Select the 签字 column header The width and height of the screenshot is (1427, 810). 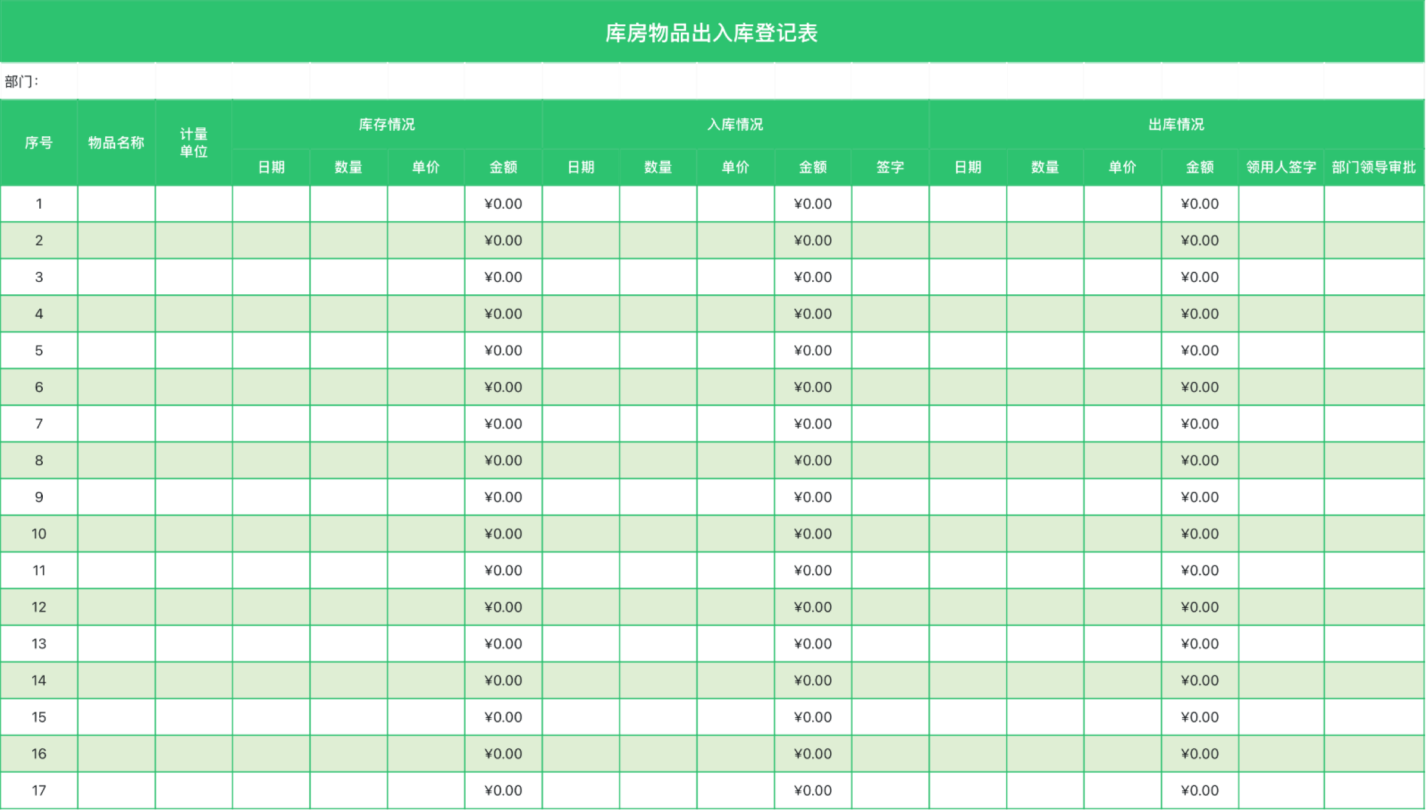pos(891,168)
